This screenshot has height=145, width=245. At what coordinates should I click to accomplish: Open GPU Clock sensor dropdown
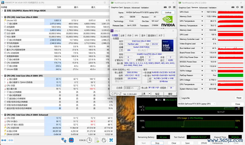(202, 12)
